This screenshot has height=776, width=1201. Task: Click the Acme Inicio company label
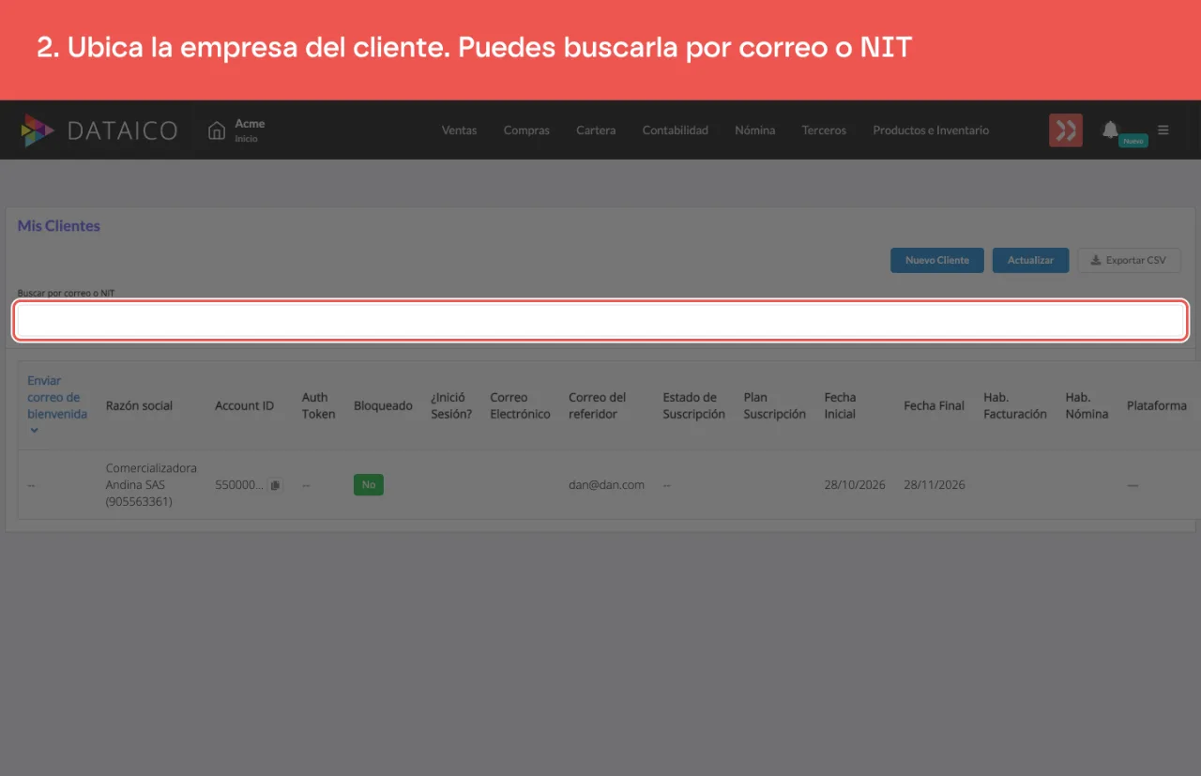(x=250, y=130)
